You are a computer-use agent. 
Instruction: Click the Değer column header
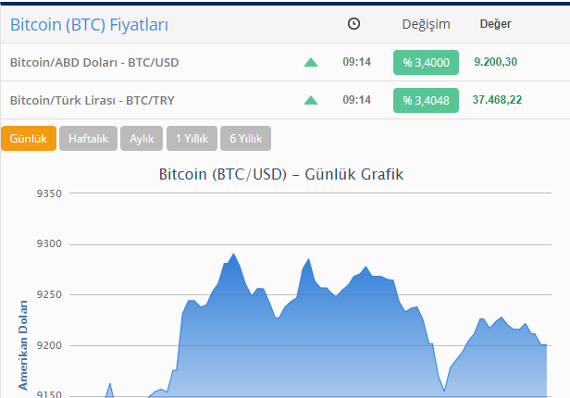pos(495,24)
